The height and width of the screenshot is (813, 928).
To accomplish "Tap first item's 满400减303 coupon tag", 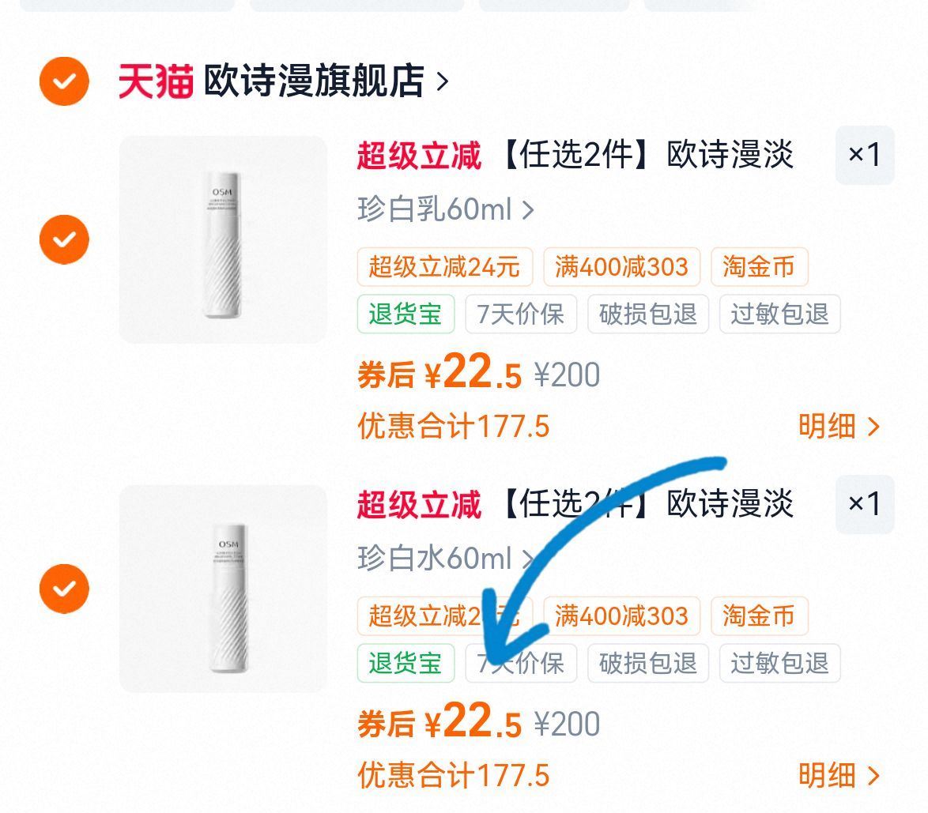I will (x=621, y=267).
